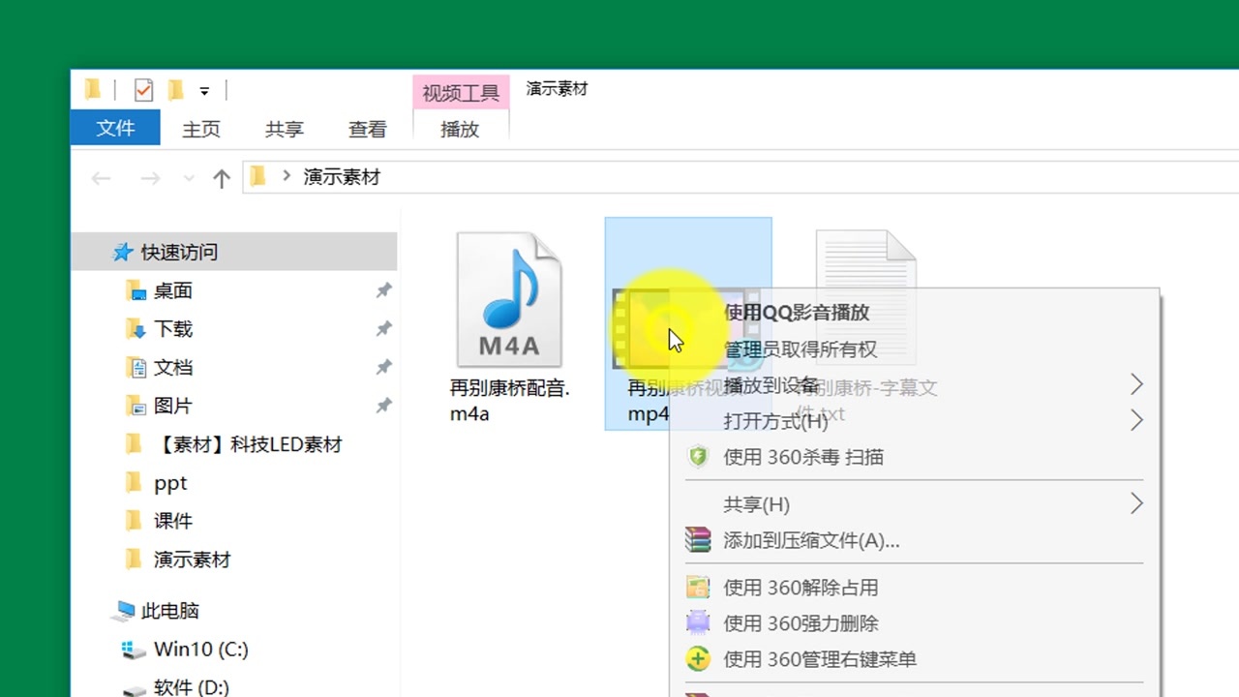This screenshot has width=1239, height=697.
Task: Click the 360解除占用 folder icon
Action: [698, 588]
